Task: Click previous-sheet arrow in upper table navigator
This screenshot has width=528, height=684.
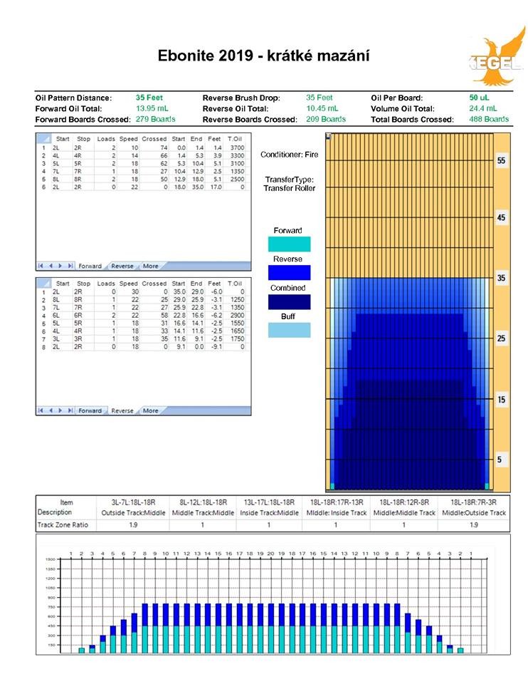Action: (51, 266)
